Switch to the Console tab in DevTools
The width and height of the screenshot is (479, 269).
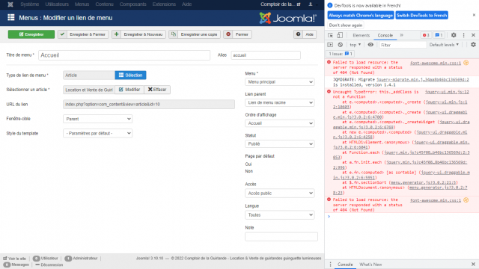point(385,35)
